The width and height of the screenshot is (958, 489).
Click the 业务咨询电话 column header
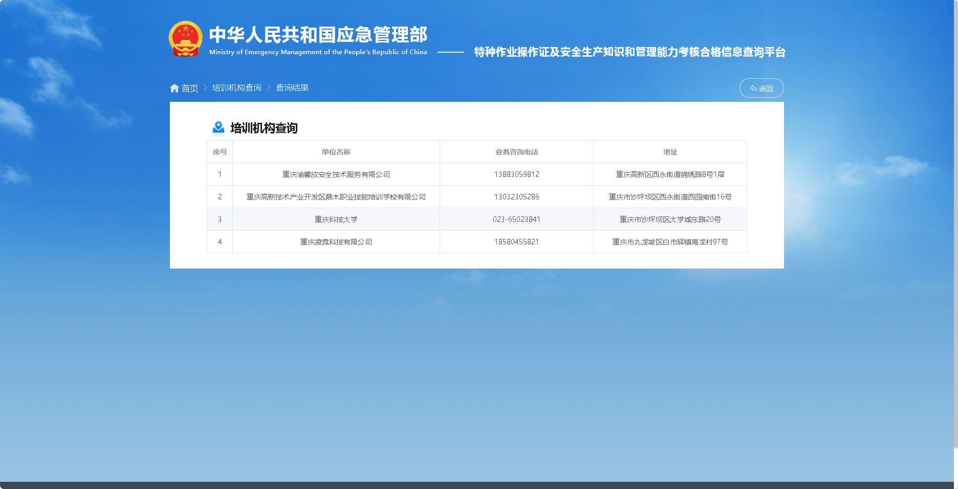(516, 152)
